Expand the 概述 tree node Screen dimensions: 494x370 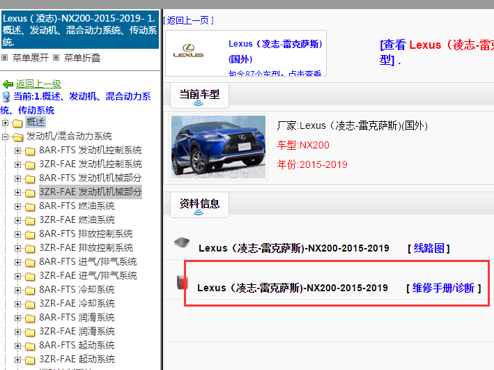tap(5, 123)
